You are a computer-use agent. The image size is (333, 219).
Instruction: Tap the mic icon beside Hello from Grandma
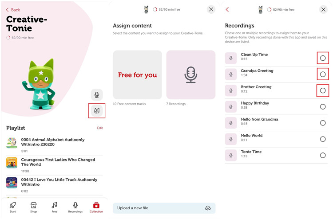231,123
